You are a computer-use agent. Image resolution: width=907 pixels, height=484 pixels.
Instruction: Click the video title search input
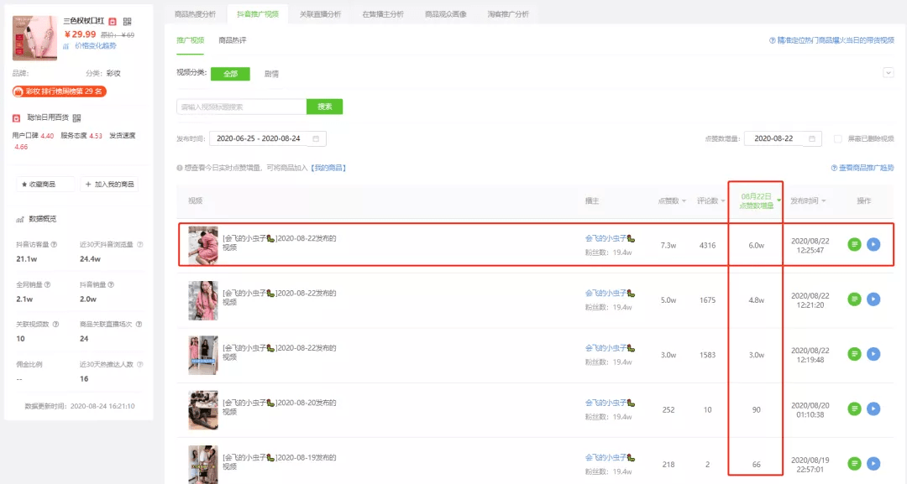241,107
